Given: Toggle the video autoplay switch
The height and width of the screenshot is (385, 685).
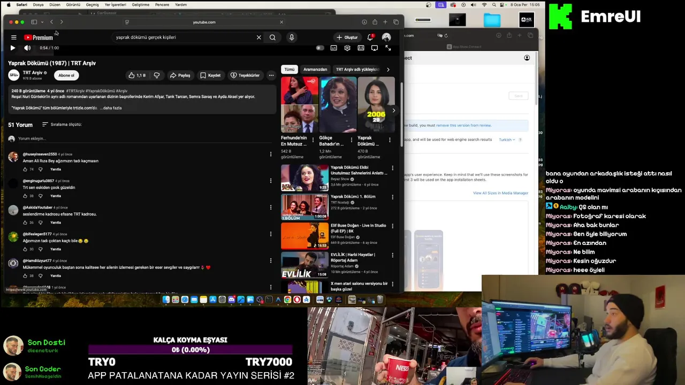Looking at the screenshot, I should (x=319, y=48).
